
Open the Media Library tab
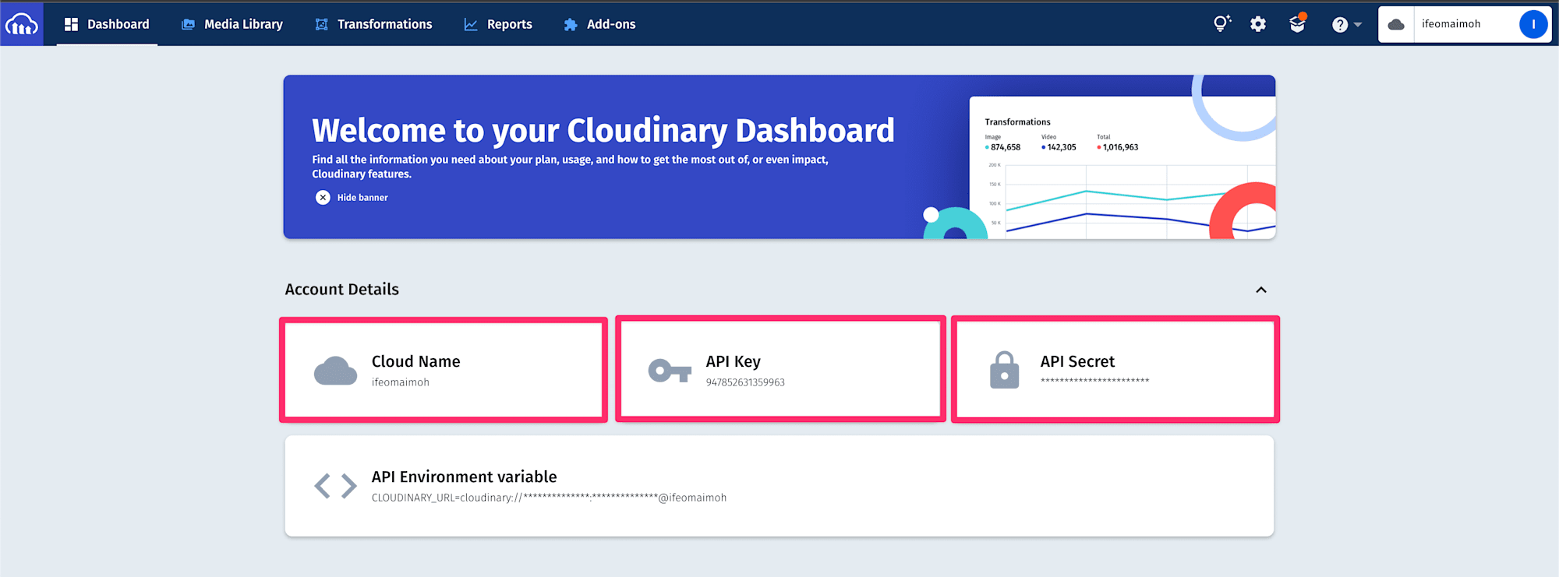pos(232,24)
